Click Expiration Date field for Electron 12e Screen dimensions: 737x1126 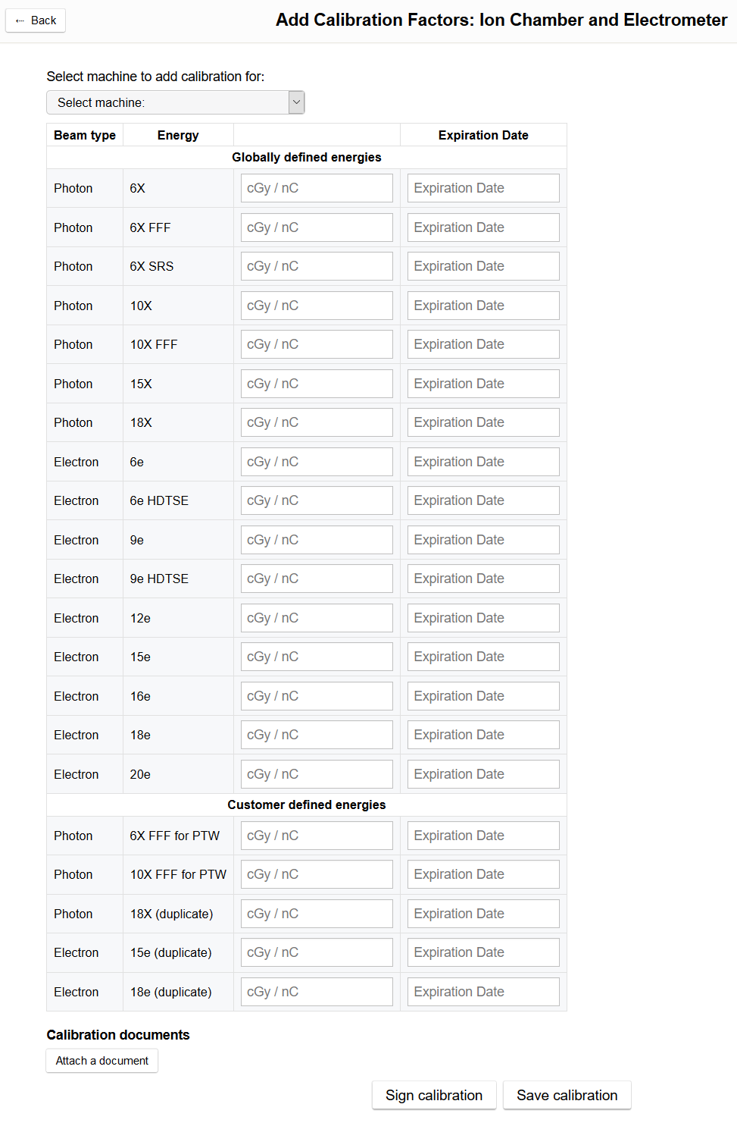483,618
